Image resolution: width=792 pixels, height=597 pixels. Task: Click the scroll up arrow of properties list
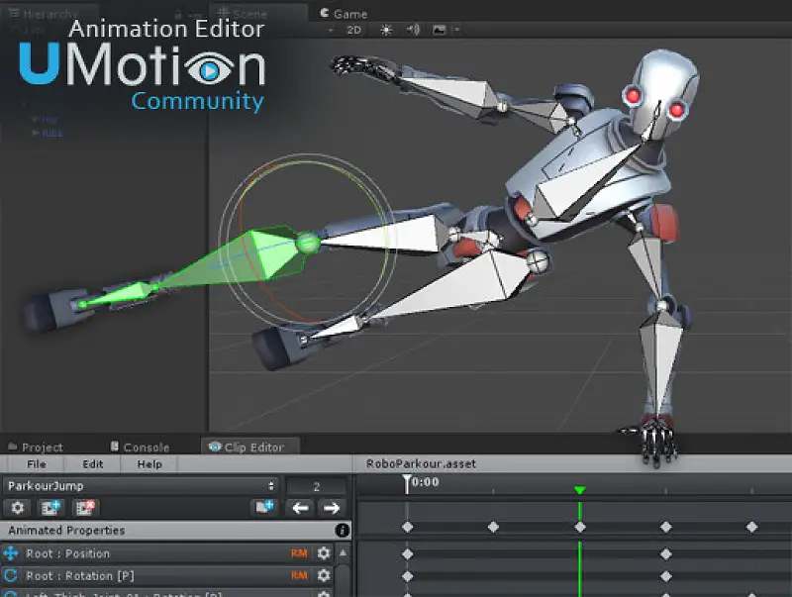343,553
